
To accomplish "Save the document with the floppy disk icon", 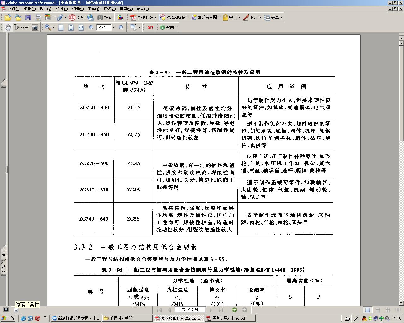I will tap(28, 17).
